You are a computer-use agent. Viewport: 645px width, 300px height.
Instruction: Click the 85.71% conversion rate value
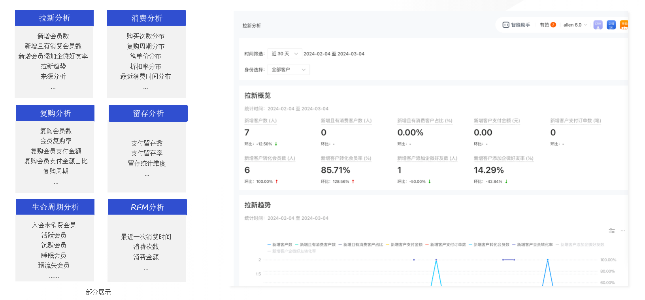336,170
